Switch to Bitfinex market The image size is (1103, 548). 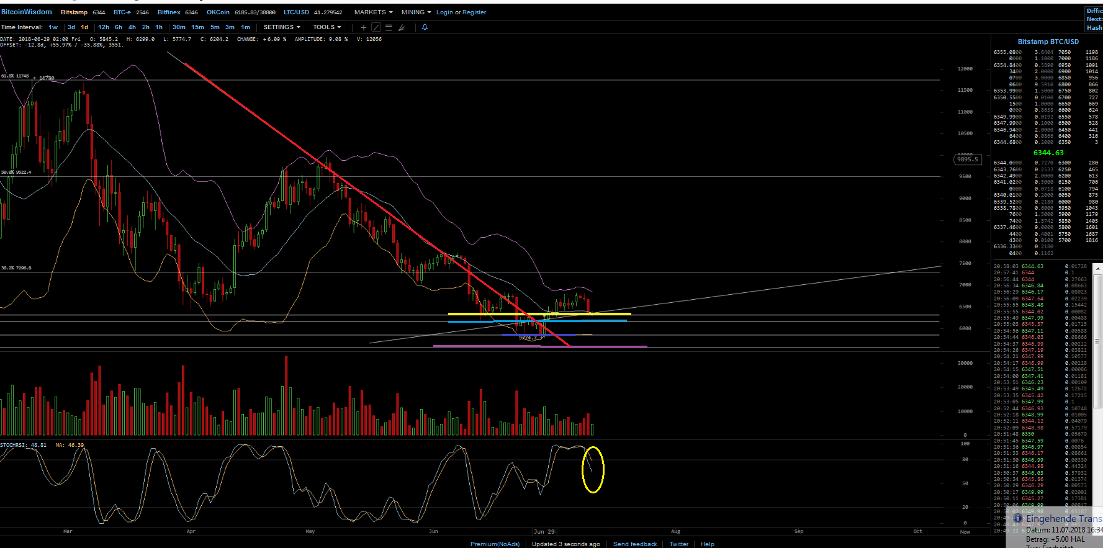(169, 12)
